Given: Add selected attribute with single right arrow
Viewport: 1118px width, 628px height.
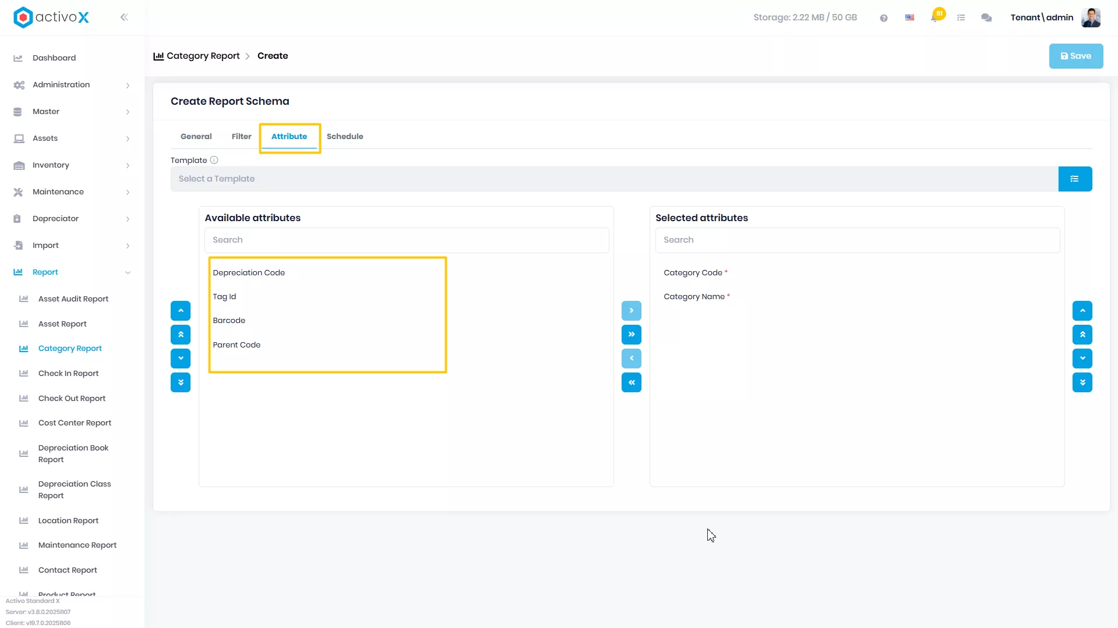Looking at the screenshot, I should (x=632, y=311).
